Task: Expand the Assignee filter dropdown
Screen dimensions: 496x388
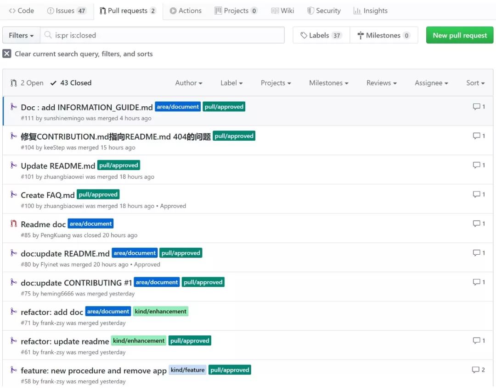Action: coord(431,83)
